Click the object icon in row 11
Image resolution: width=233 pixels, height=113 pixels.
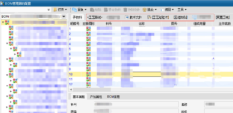89,79
